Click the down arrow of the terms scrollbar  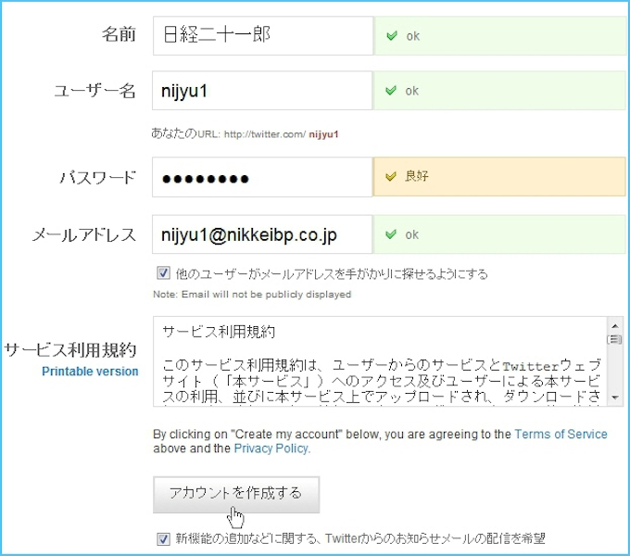click(x=614, y=397)
